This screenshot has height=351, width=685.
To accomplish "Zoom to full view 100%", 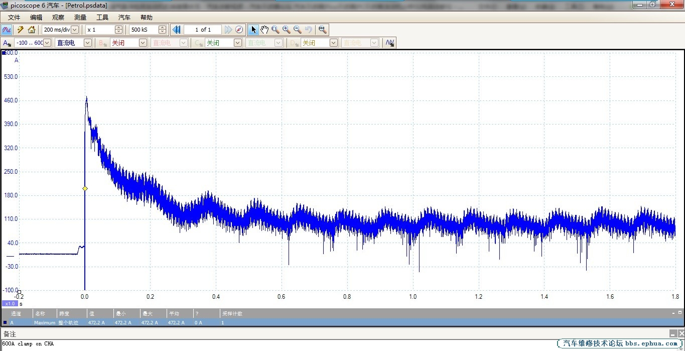I will coord(323,30).
